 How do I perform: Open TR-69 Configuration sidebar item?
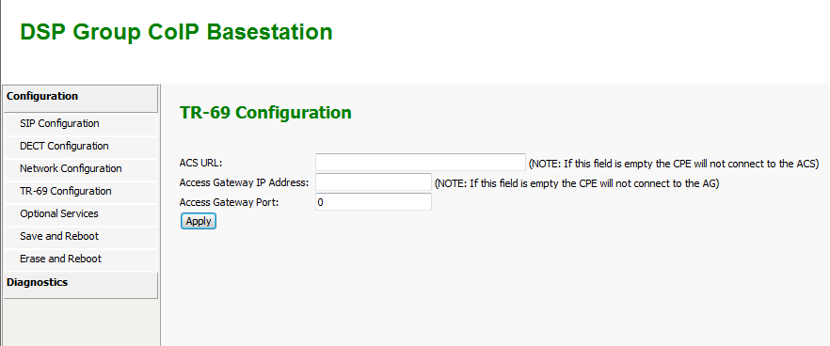pyautogui.click(x=81, y=192)
